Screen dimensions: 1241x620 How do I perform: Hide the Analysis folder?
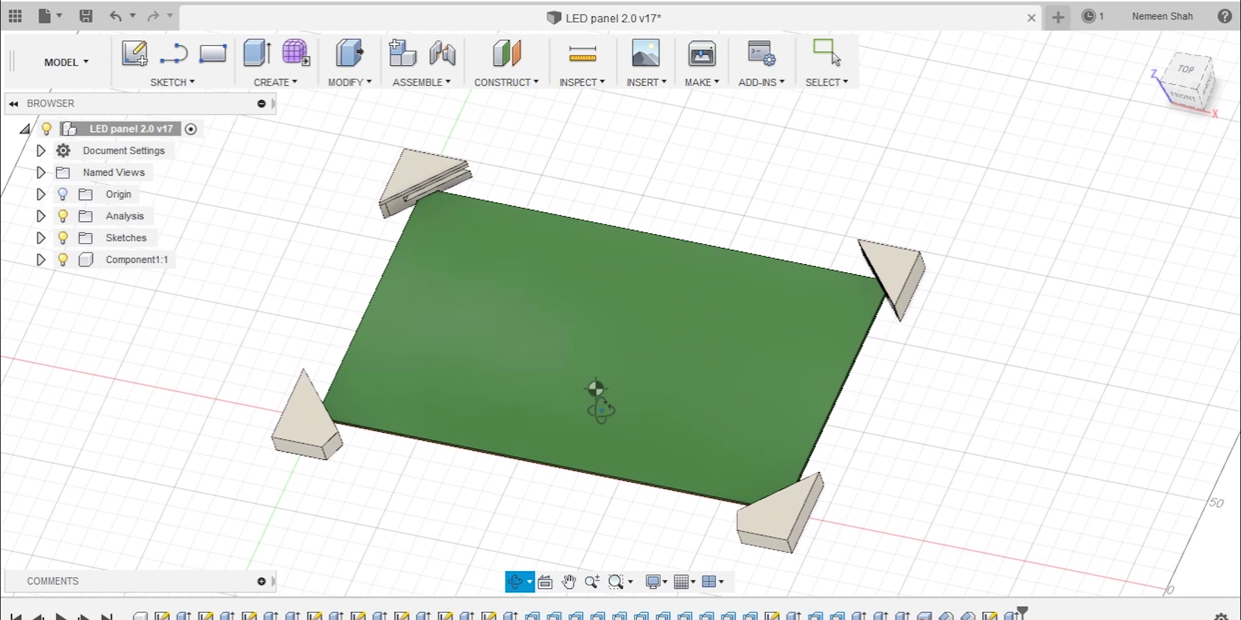pos(63,216)
